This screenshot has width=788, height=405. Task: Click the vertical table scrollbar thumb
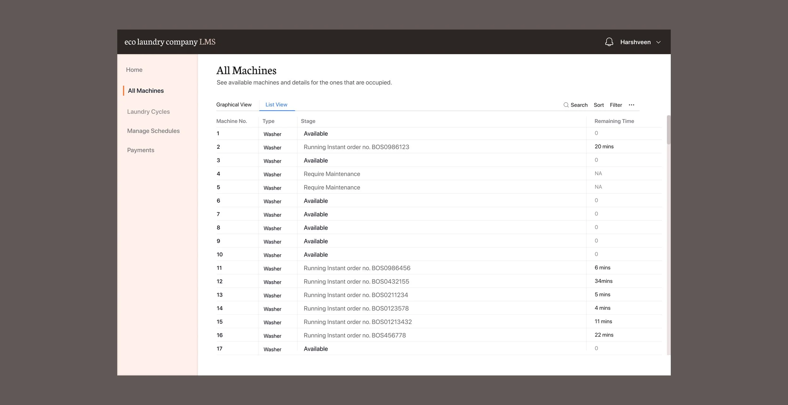click(x=668, y=130)
